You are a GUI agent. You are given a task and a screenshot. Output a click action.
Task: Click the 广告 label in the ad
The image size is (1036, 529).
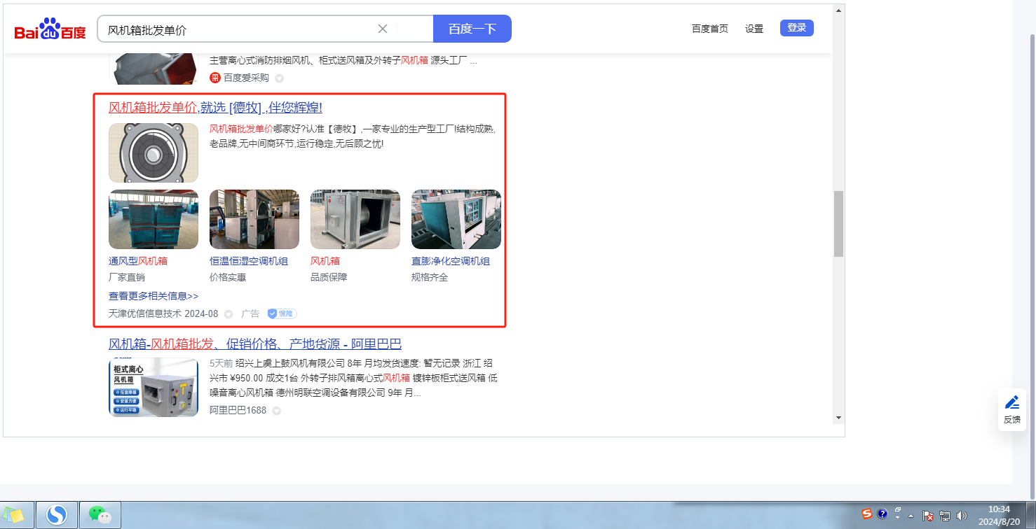pos(250,314)
